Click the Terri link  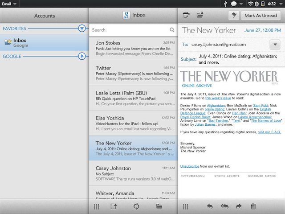coord(236,121)
